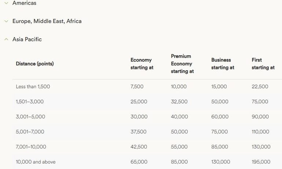
Task: Select the 5,001–7,000 distance row label
Action: tap(30, 132)
